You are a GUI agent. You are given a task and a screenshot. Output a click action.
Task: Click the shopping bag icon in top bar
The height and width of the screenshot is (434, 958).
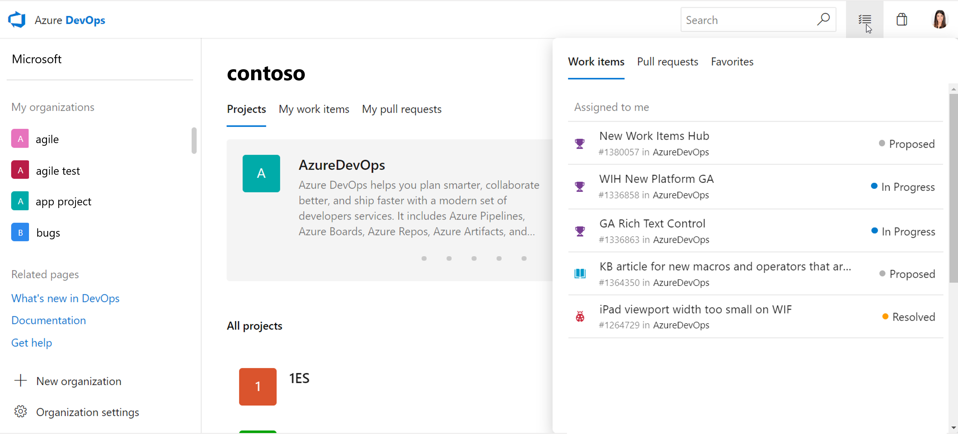(x=902, y=20)
